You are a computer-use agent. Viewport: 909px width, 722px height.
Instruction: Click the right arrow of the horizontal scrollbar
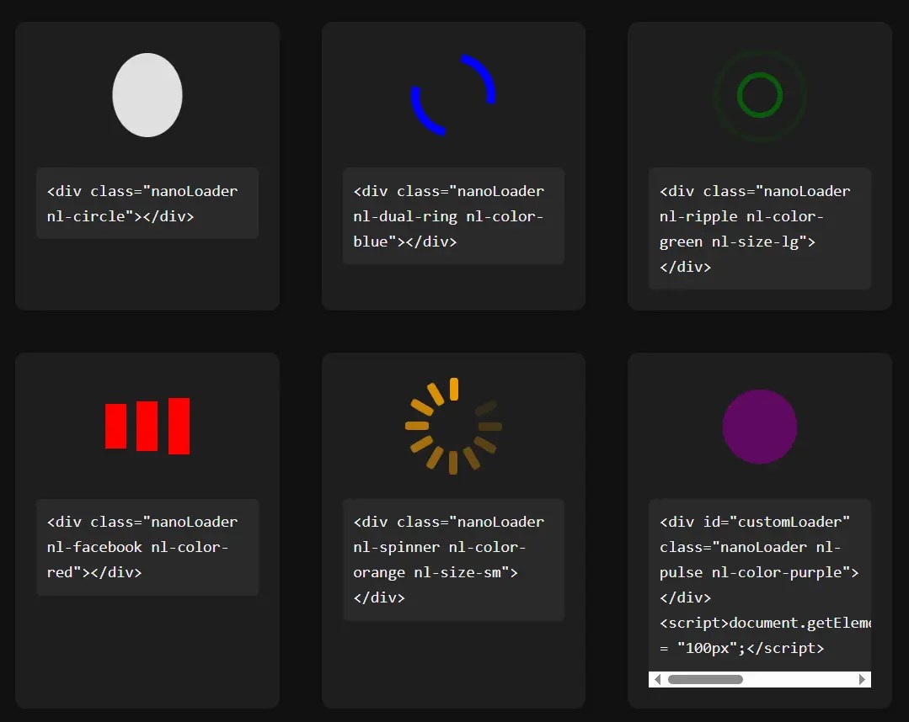(x=862, y=679)
